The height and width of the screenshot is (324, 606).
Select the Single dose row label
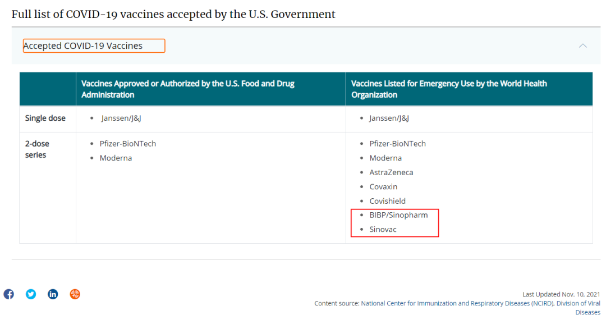[45, 118]
